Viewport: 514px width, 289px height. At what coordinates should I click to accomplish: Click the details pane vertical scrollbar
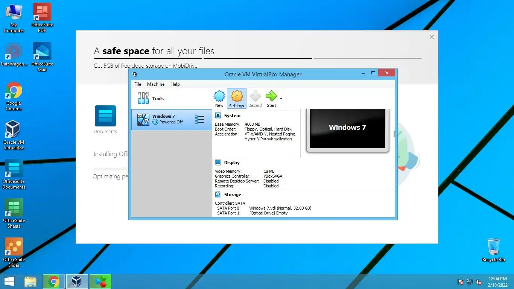click(x=394, y=134)
